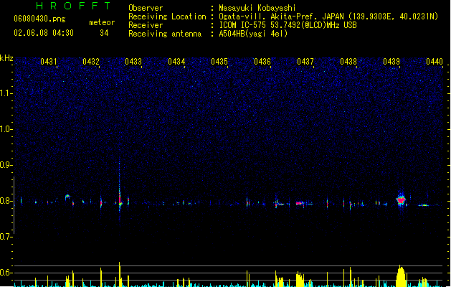This screenshot has height=287, width=451.
Task: Click the 1.1 frequency axis label
Action: point(6,93)
